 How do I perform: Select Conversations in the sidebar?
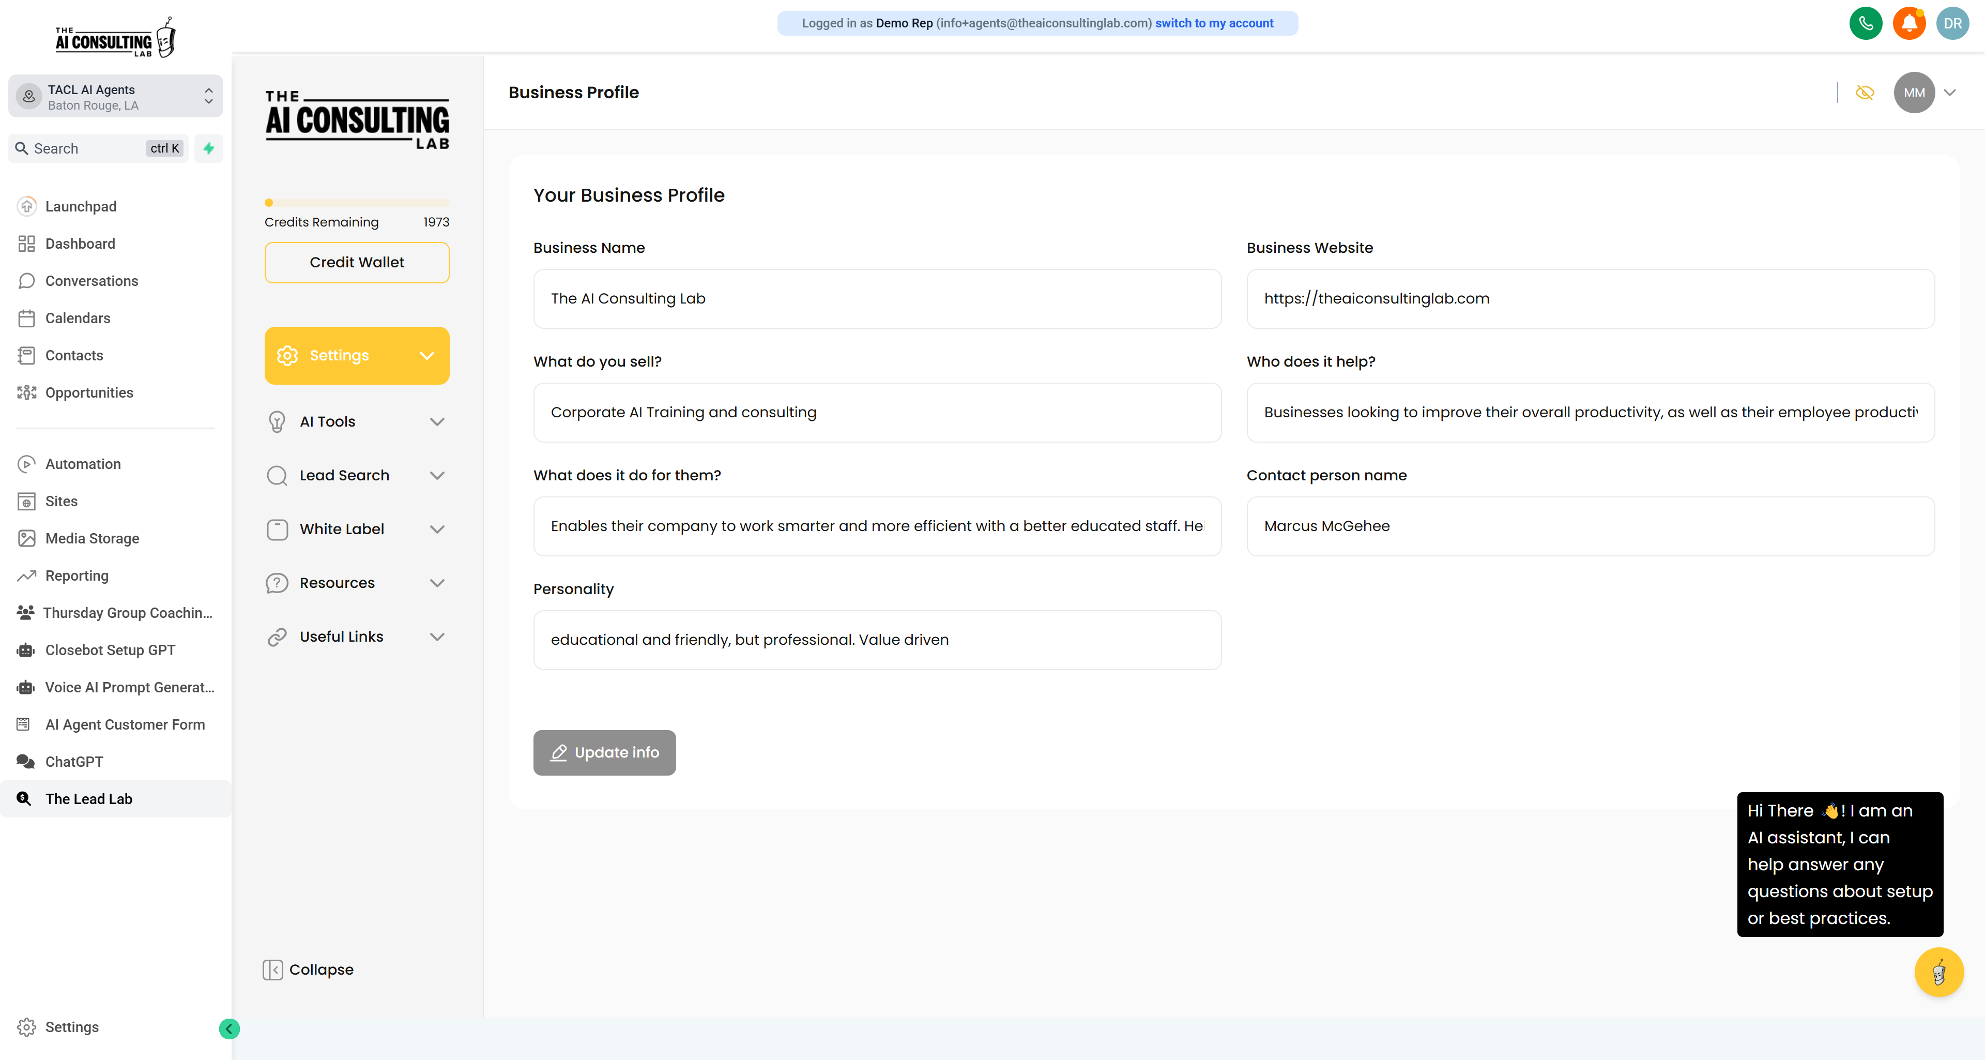[91, 281]
